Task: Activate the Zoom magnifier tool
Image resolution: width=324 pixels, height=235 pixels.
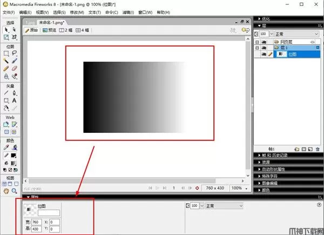Action: (14, 191)
